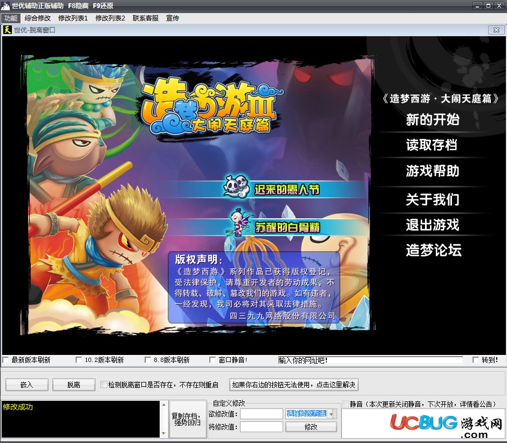This screenshot has width=507, height=443.
Task: Click the 修改 button
Action: [x=311, y=427]
